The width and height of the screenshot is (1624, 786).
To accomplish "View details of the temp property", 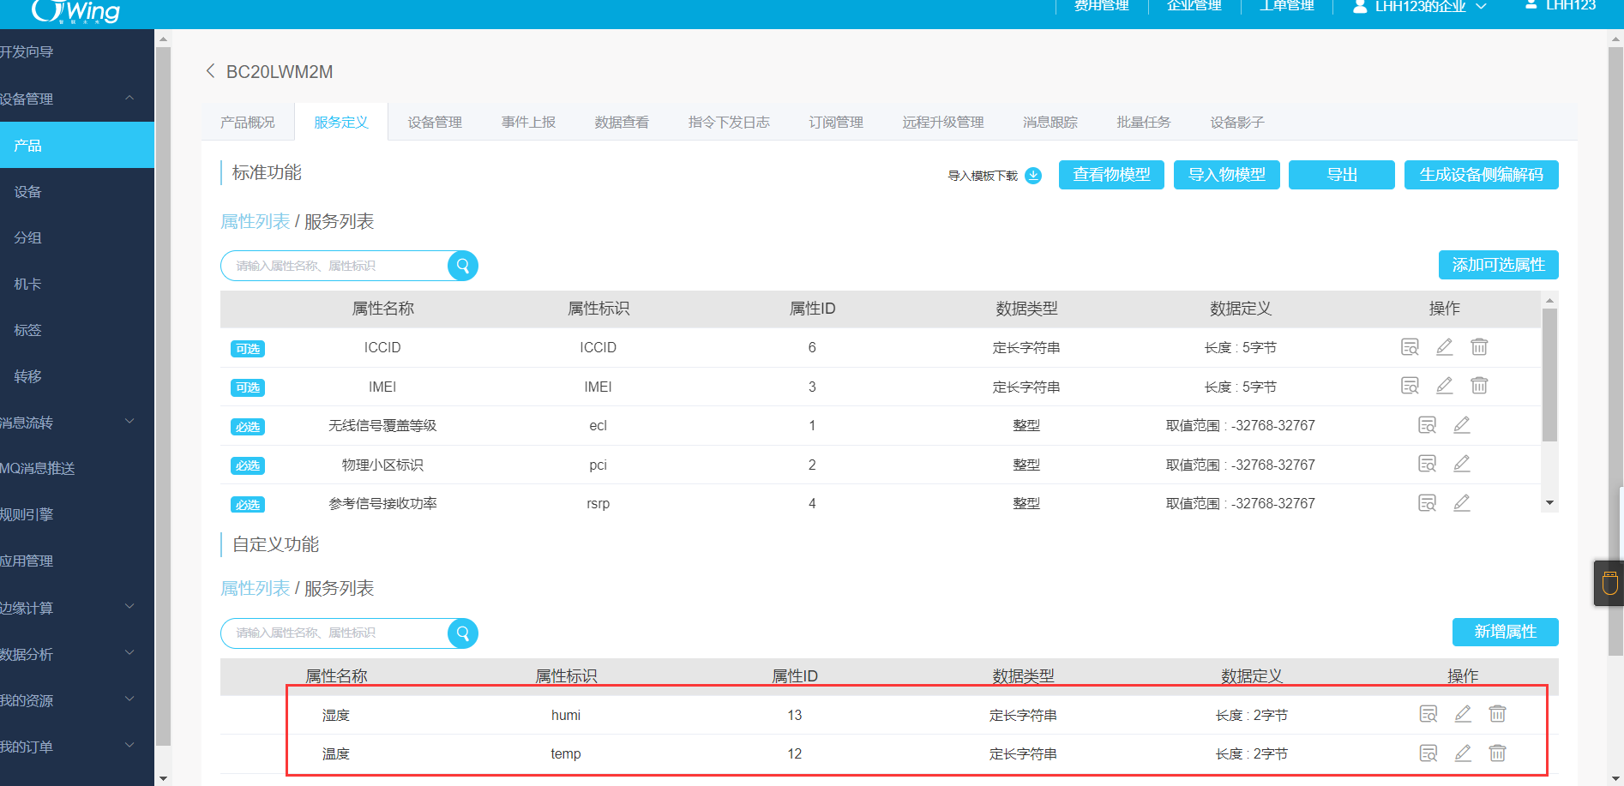I will click(1429, 753).
